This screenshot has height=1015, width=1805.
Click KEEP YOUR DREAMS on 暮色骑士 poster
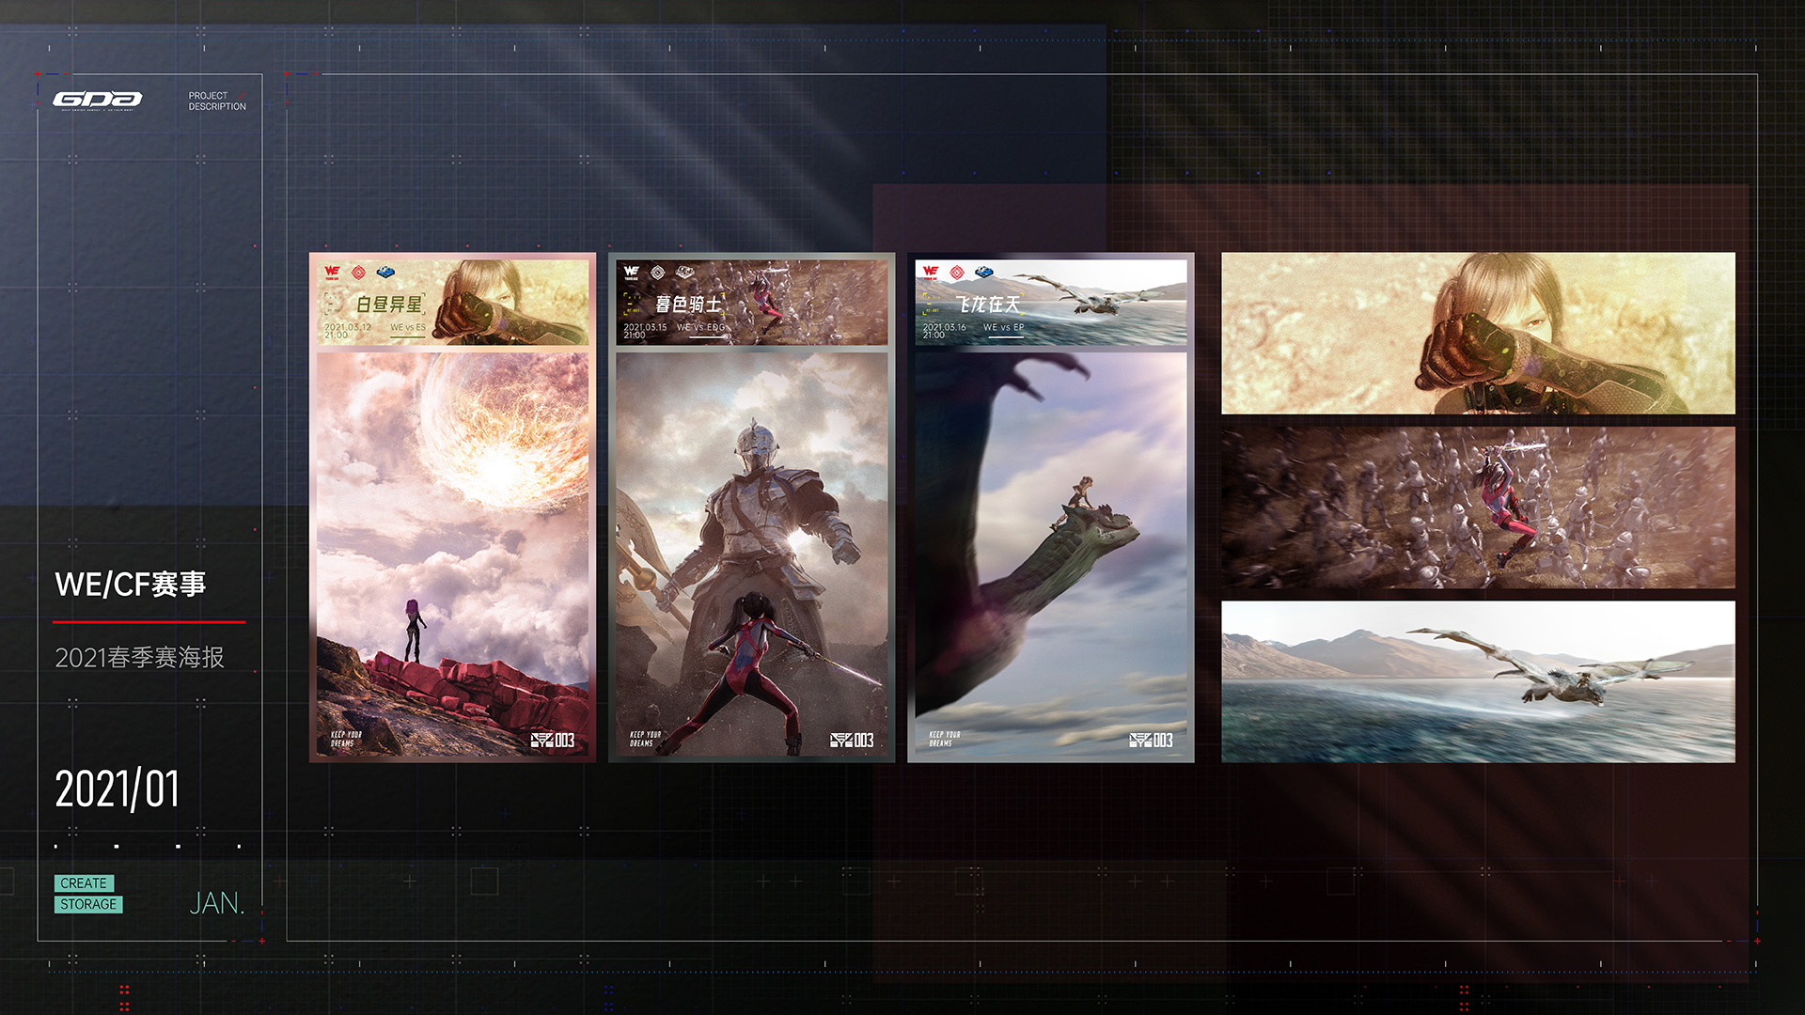click(645, 739)
